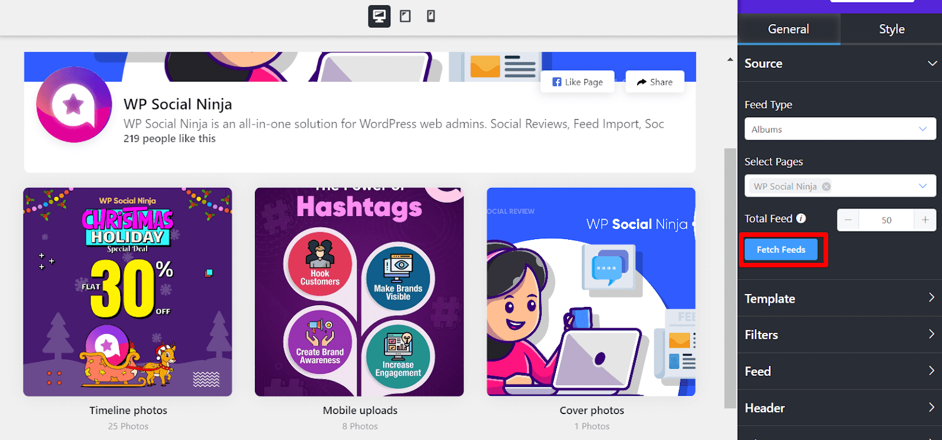The width and height of the screenshot is (942, 440).
Task: Click the Timeline photos album title
Action: (128, 411)
